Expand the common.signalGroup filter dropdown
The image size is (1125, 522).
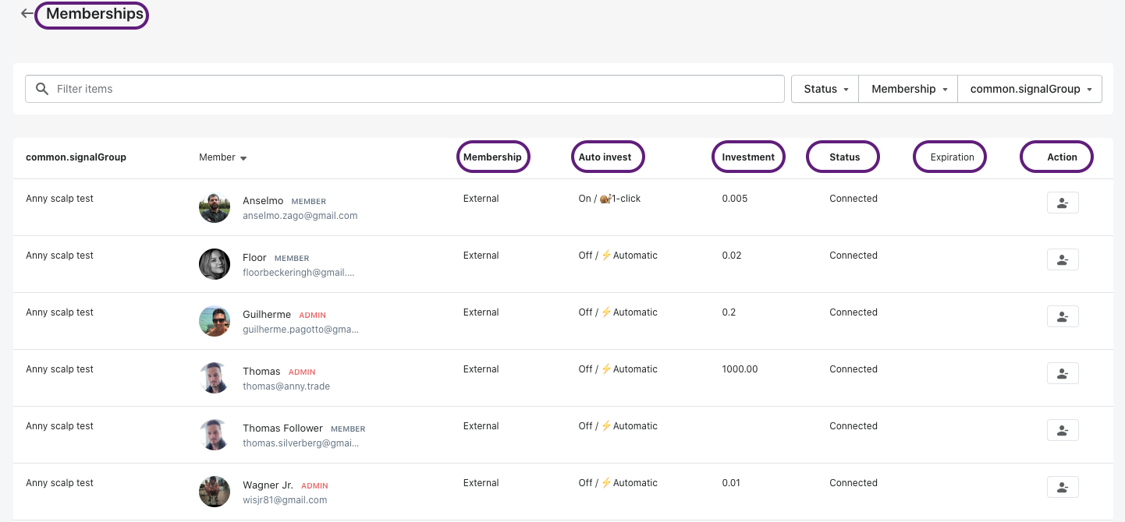(1030, 89)
